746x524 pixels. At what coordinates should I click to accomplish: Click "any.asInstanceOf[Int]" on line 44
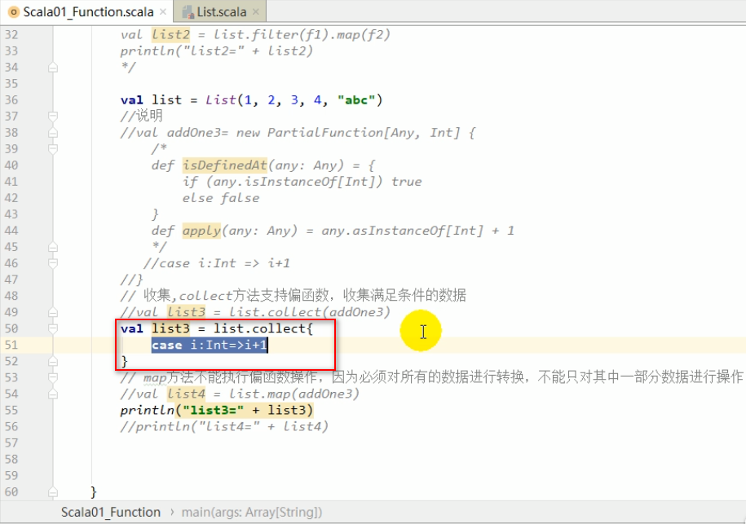[402, 231]
